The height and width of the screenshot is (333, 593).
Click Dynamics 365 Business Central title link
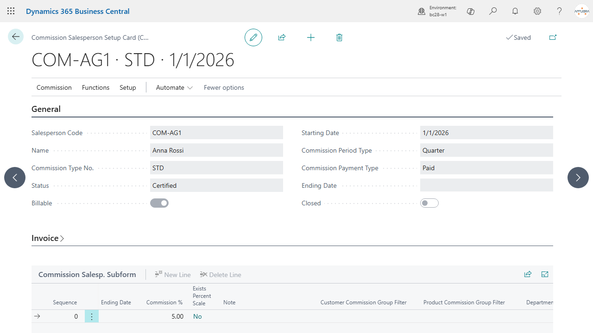(x=78, y=11)
